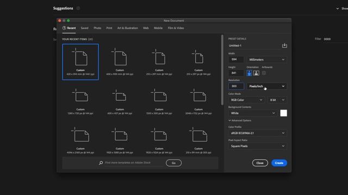The height and width of the screenshot is (195, 348).
Task: Click the Create button
Action: (279, 163)
